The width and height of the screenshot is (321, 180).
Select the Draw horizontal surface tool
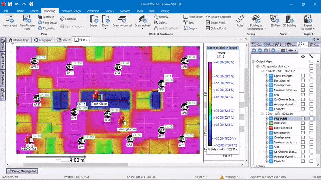point(122,22)
